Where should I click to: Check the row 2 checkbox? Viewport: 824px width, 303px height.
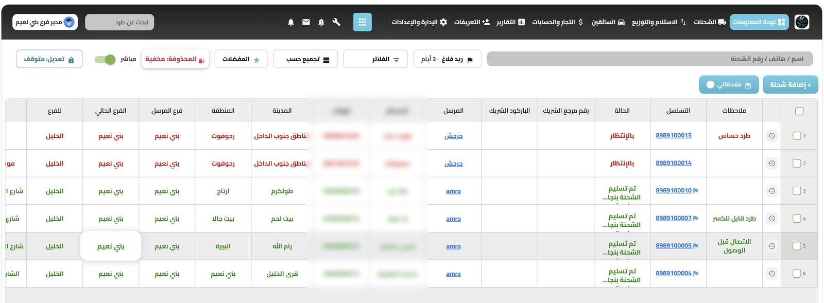click(797, 164)
